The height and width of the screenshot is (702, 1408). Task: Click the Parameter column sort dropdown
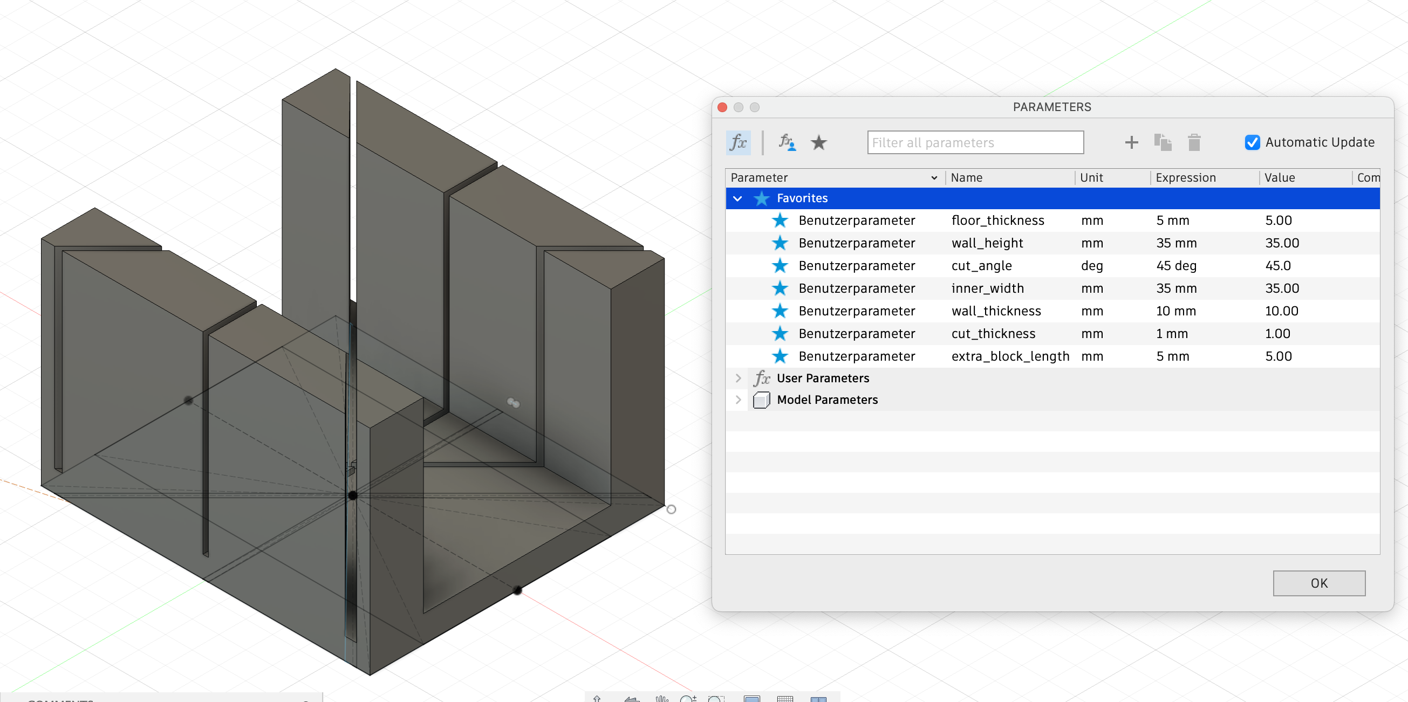934,177
